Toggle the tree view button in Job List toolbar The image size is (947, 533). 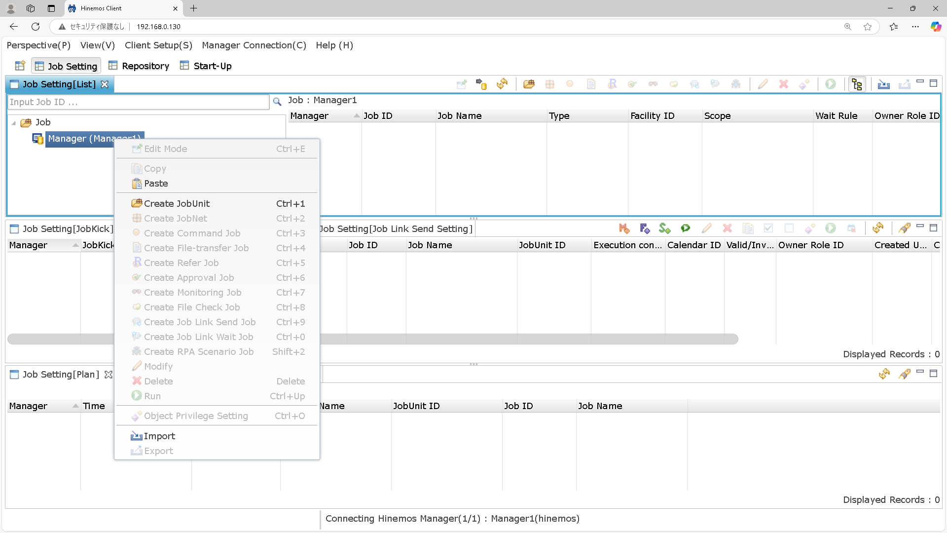tap(857, 84)
